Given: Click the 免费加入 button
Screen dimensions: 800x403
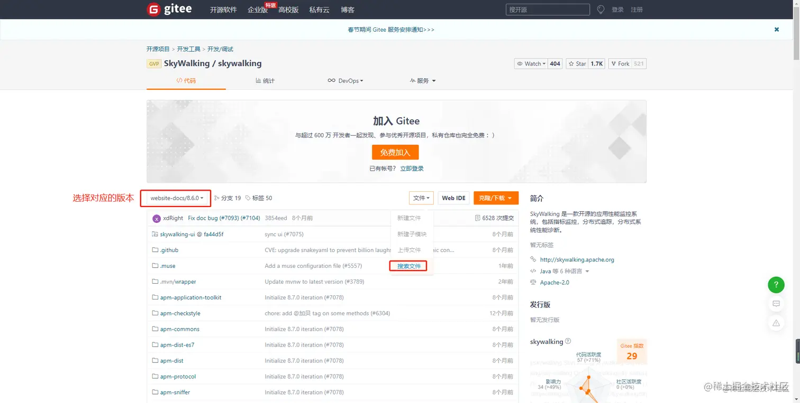Looking at the screenshot, I should [395, 152].
